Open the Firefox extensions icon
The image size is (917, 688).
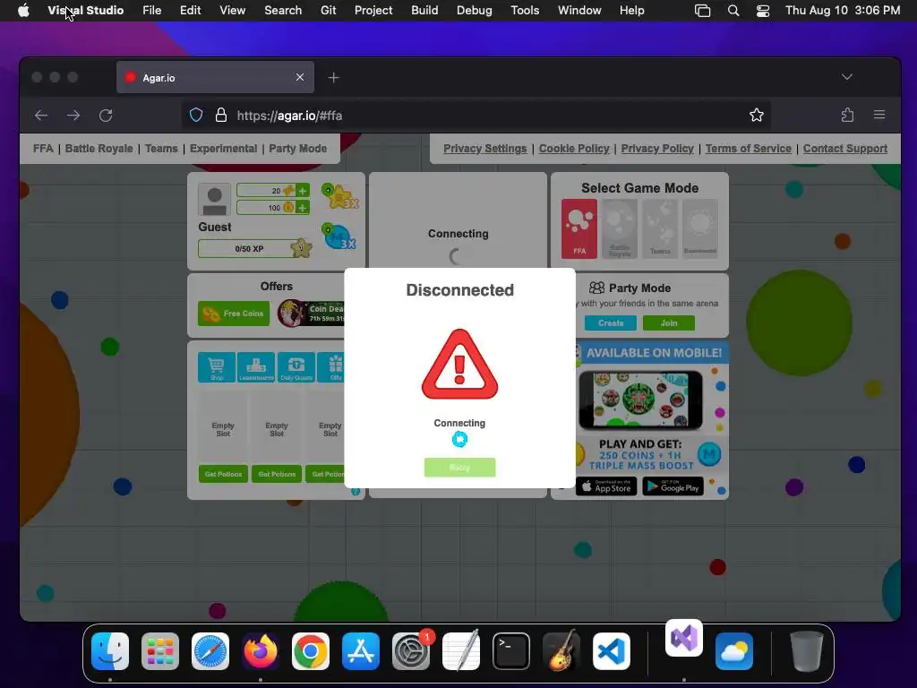click(x=847, y=116)
